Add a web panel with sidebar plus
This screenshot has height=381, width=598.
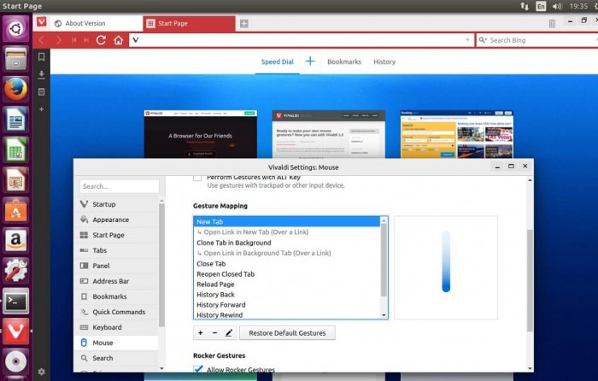click(x=42, y=109)
